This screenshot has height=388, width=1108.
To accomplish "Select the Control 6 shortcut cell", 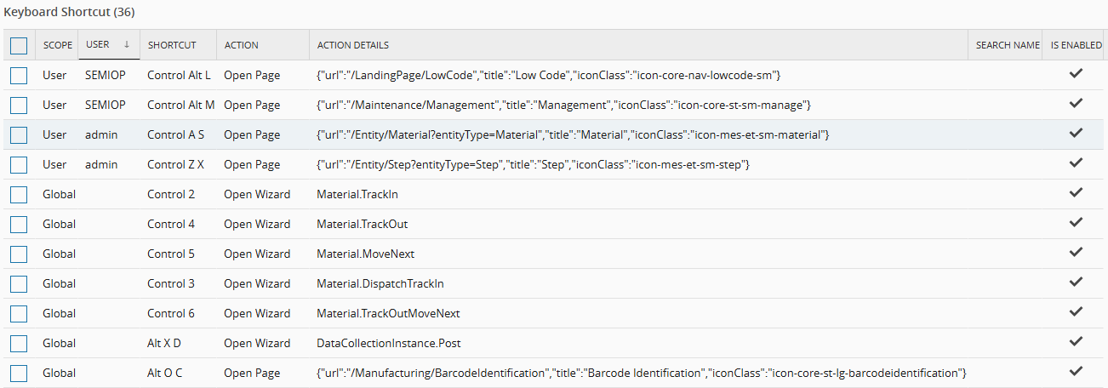I will click(x=171, y=313).
